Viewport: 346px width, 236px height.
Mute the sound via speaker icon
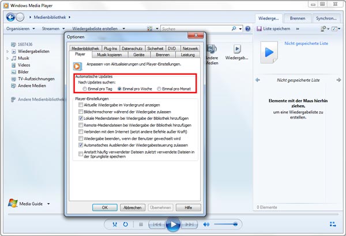pos(206,224)
